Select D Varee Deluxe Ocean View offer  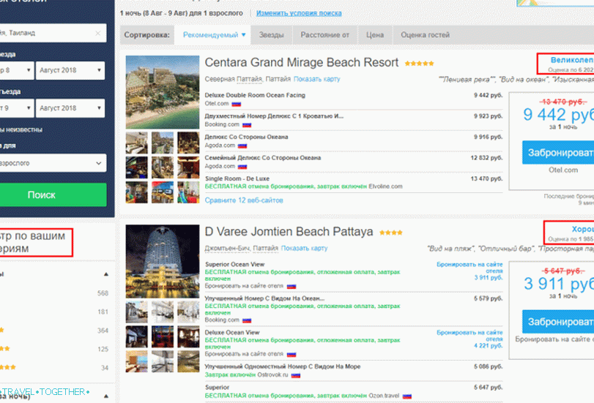click(354, 343)
